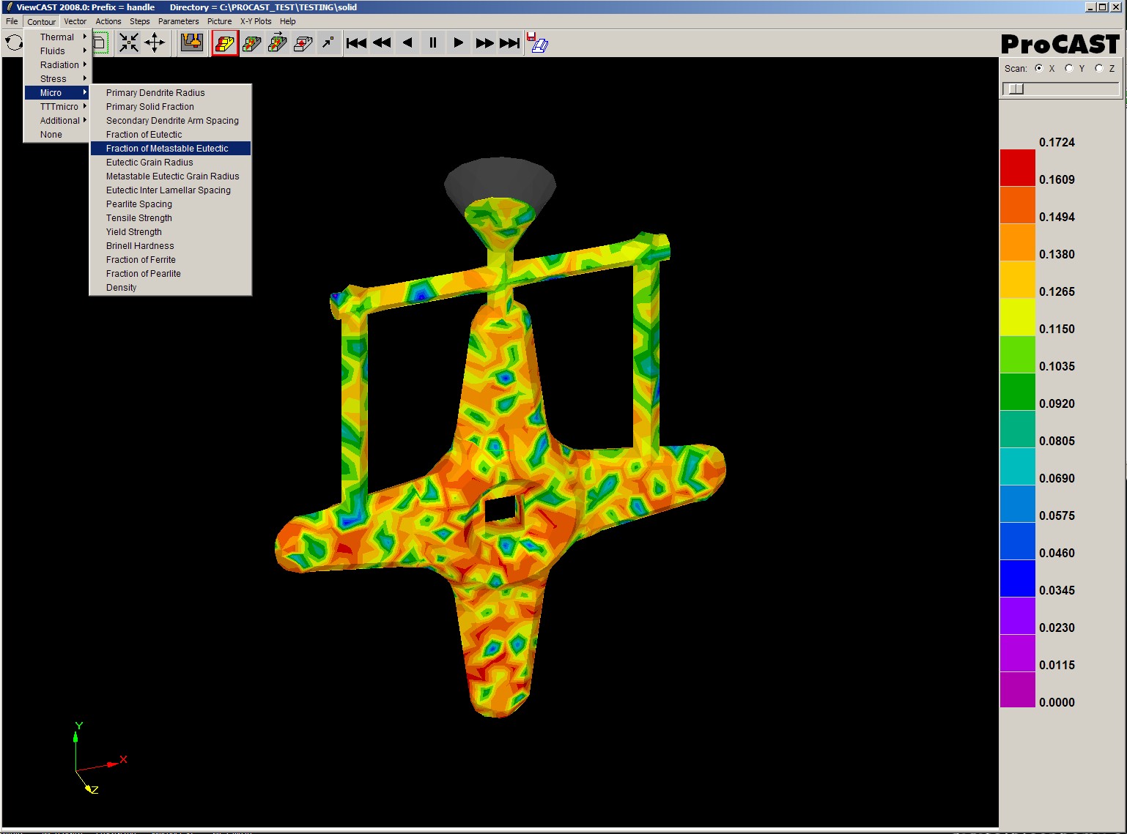Select Pearlite Spacing
Image resolution: width=1127 pixels, height=834 pixels.
pyautogui.click(x=171, y=204)
